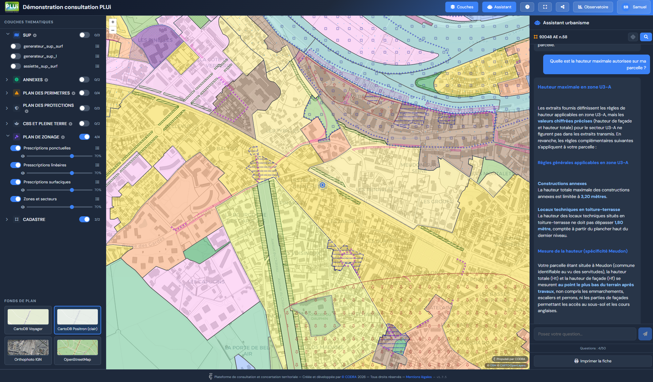Click the help question mark icon
653x382 pixels.
[x=527, y=7]
